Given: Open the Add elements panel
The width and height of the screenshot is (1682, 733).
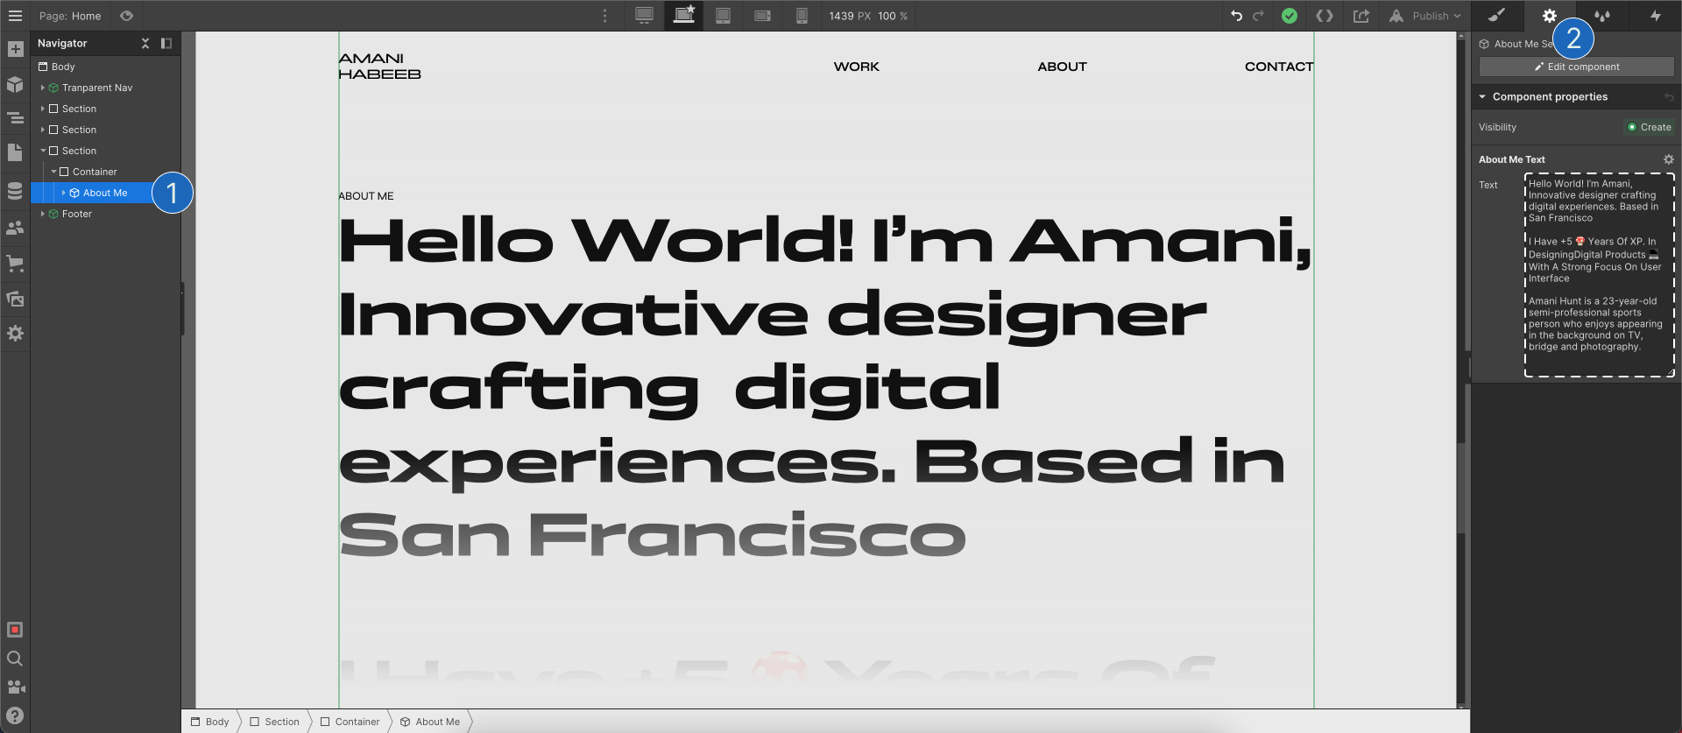Looking at the screenshot, I should tap(15, 50).
